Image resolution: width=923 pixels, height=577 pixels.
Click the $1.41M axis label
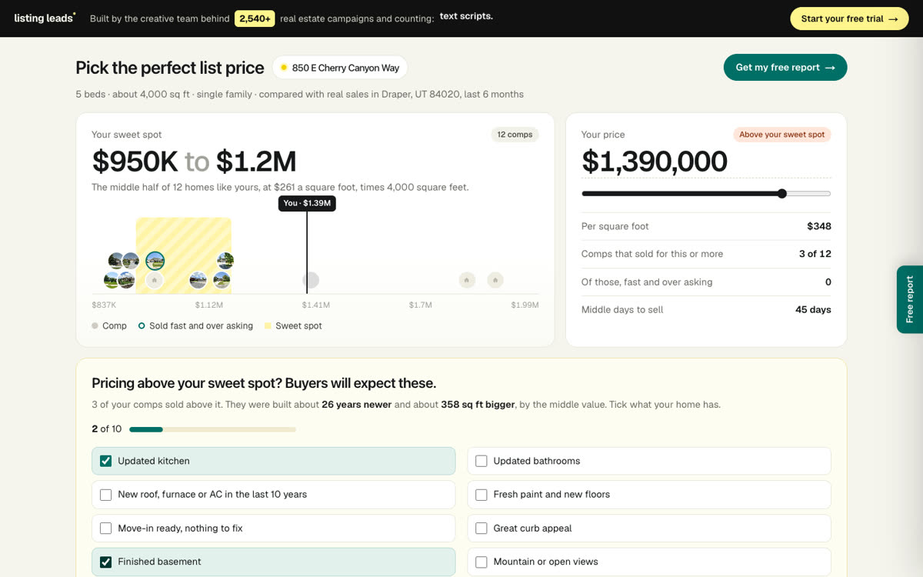click(316, 305)
